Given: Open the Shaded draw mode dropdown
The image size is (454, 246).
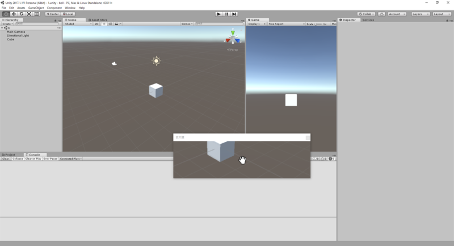Looking at the screenshot, I should click(78, 24).
